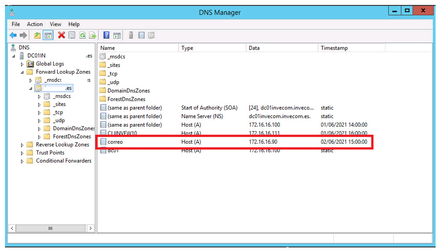Collapse Forward Lookup Zones arrow

[x=22, y=72]
